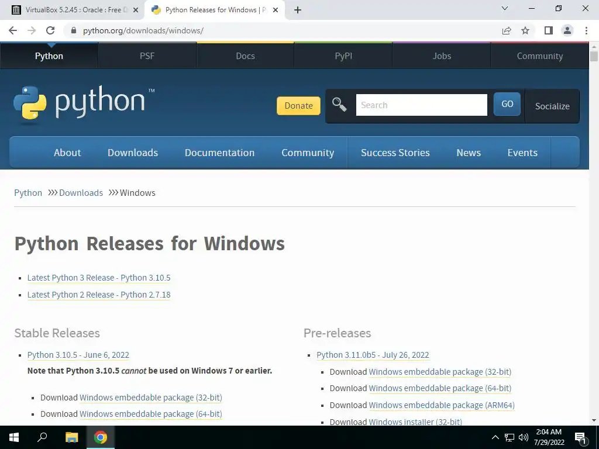Close the Python Releases tab
The width and height of the screenshot is (599, 449).
click(276, 10)
